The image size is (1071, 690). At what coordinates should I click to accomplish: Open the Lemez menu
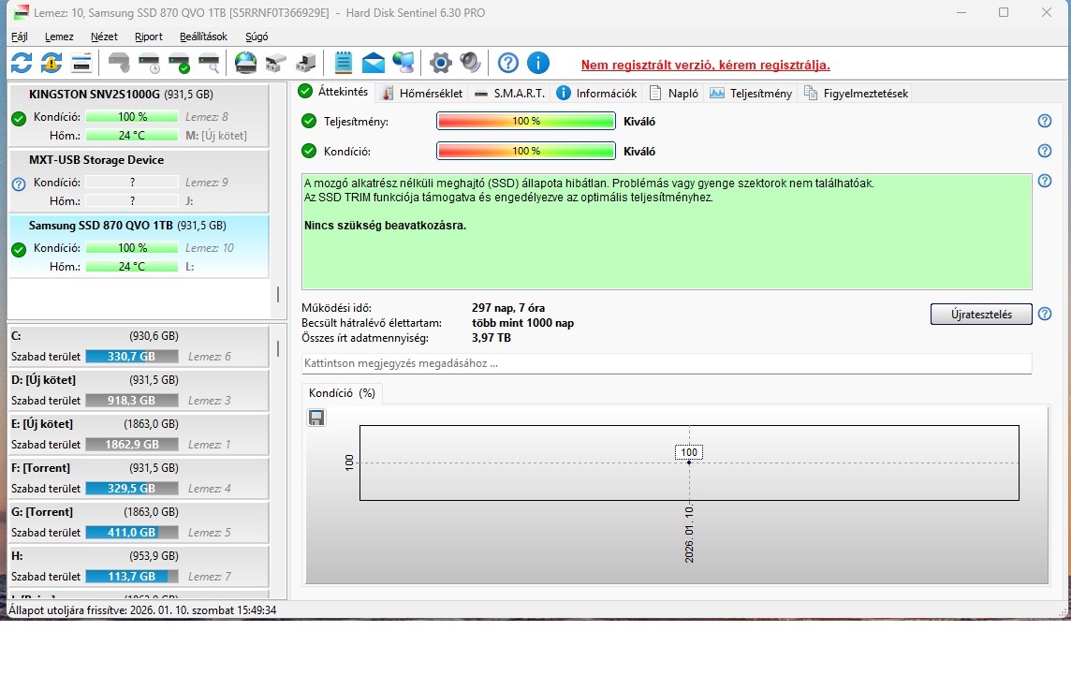point(59,37)
